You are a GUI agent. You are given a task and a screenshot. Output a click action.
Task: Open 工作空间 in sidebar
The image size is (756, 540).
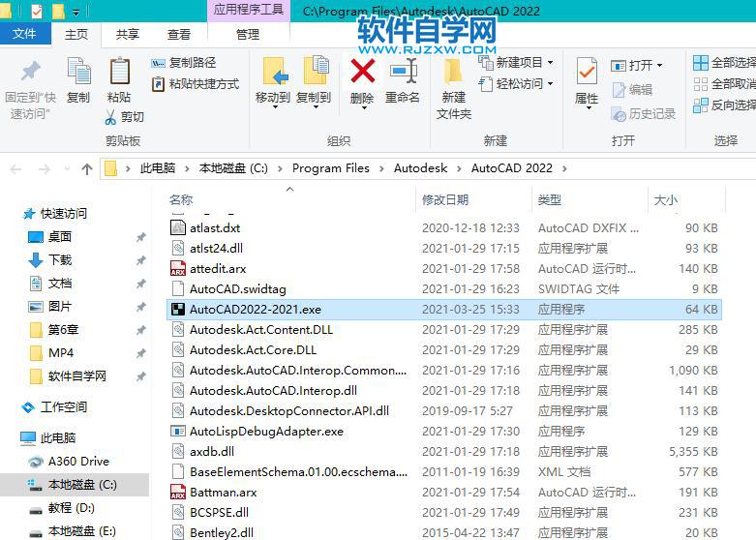click(64, 406)
